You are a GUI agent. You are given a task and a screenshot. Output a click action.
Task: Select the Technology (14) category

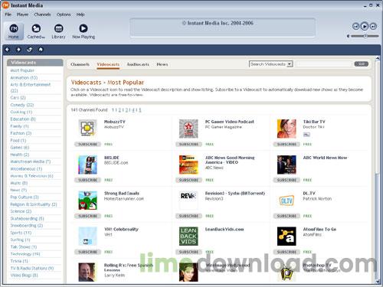25,254
